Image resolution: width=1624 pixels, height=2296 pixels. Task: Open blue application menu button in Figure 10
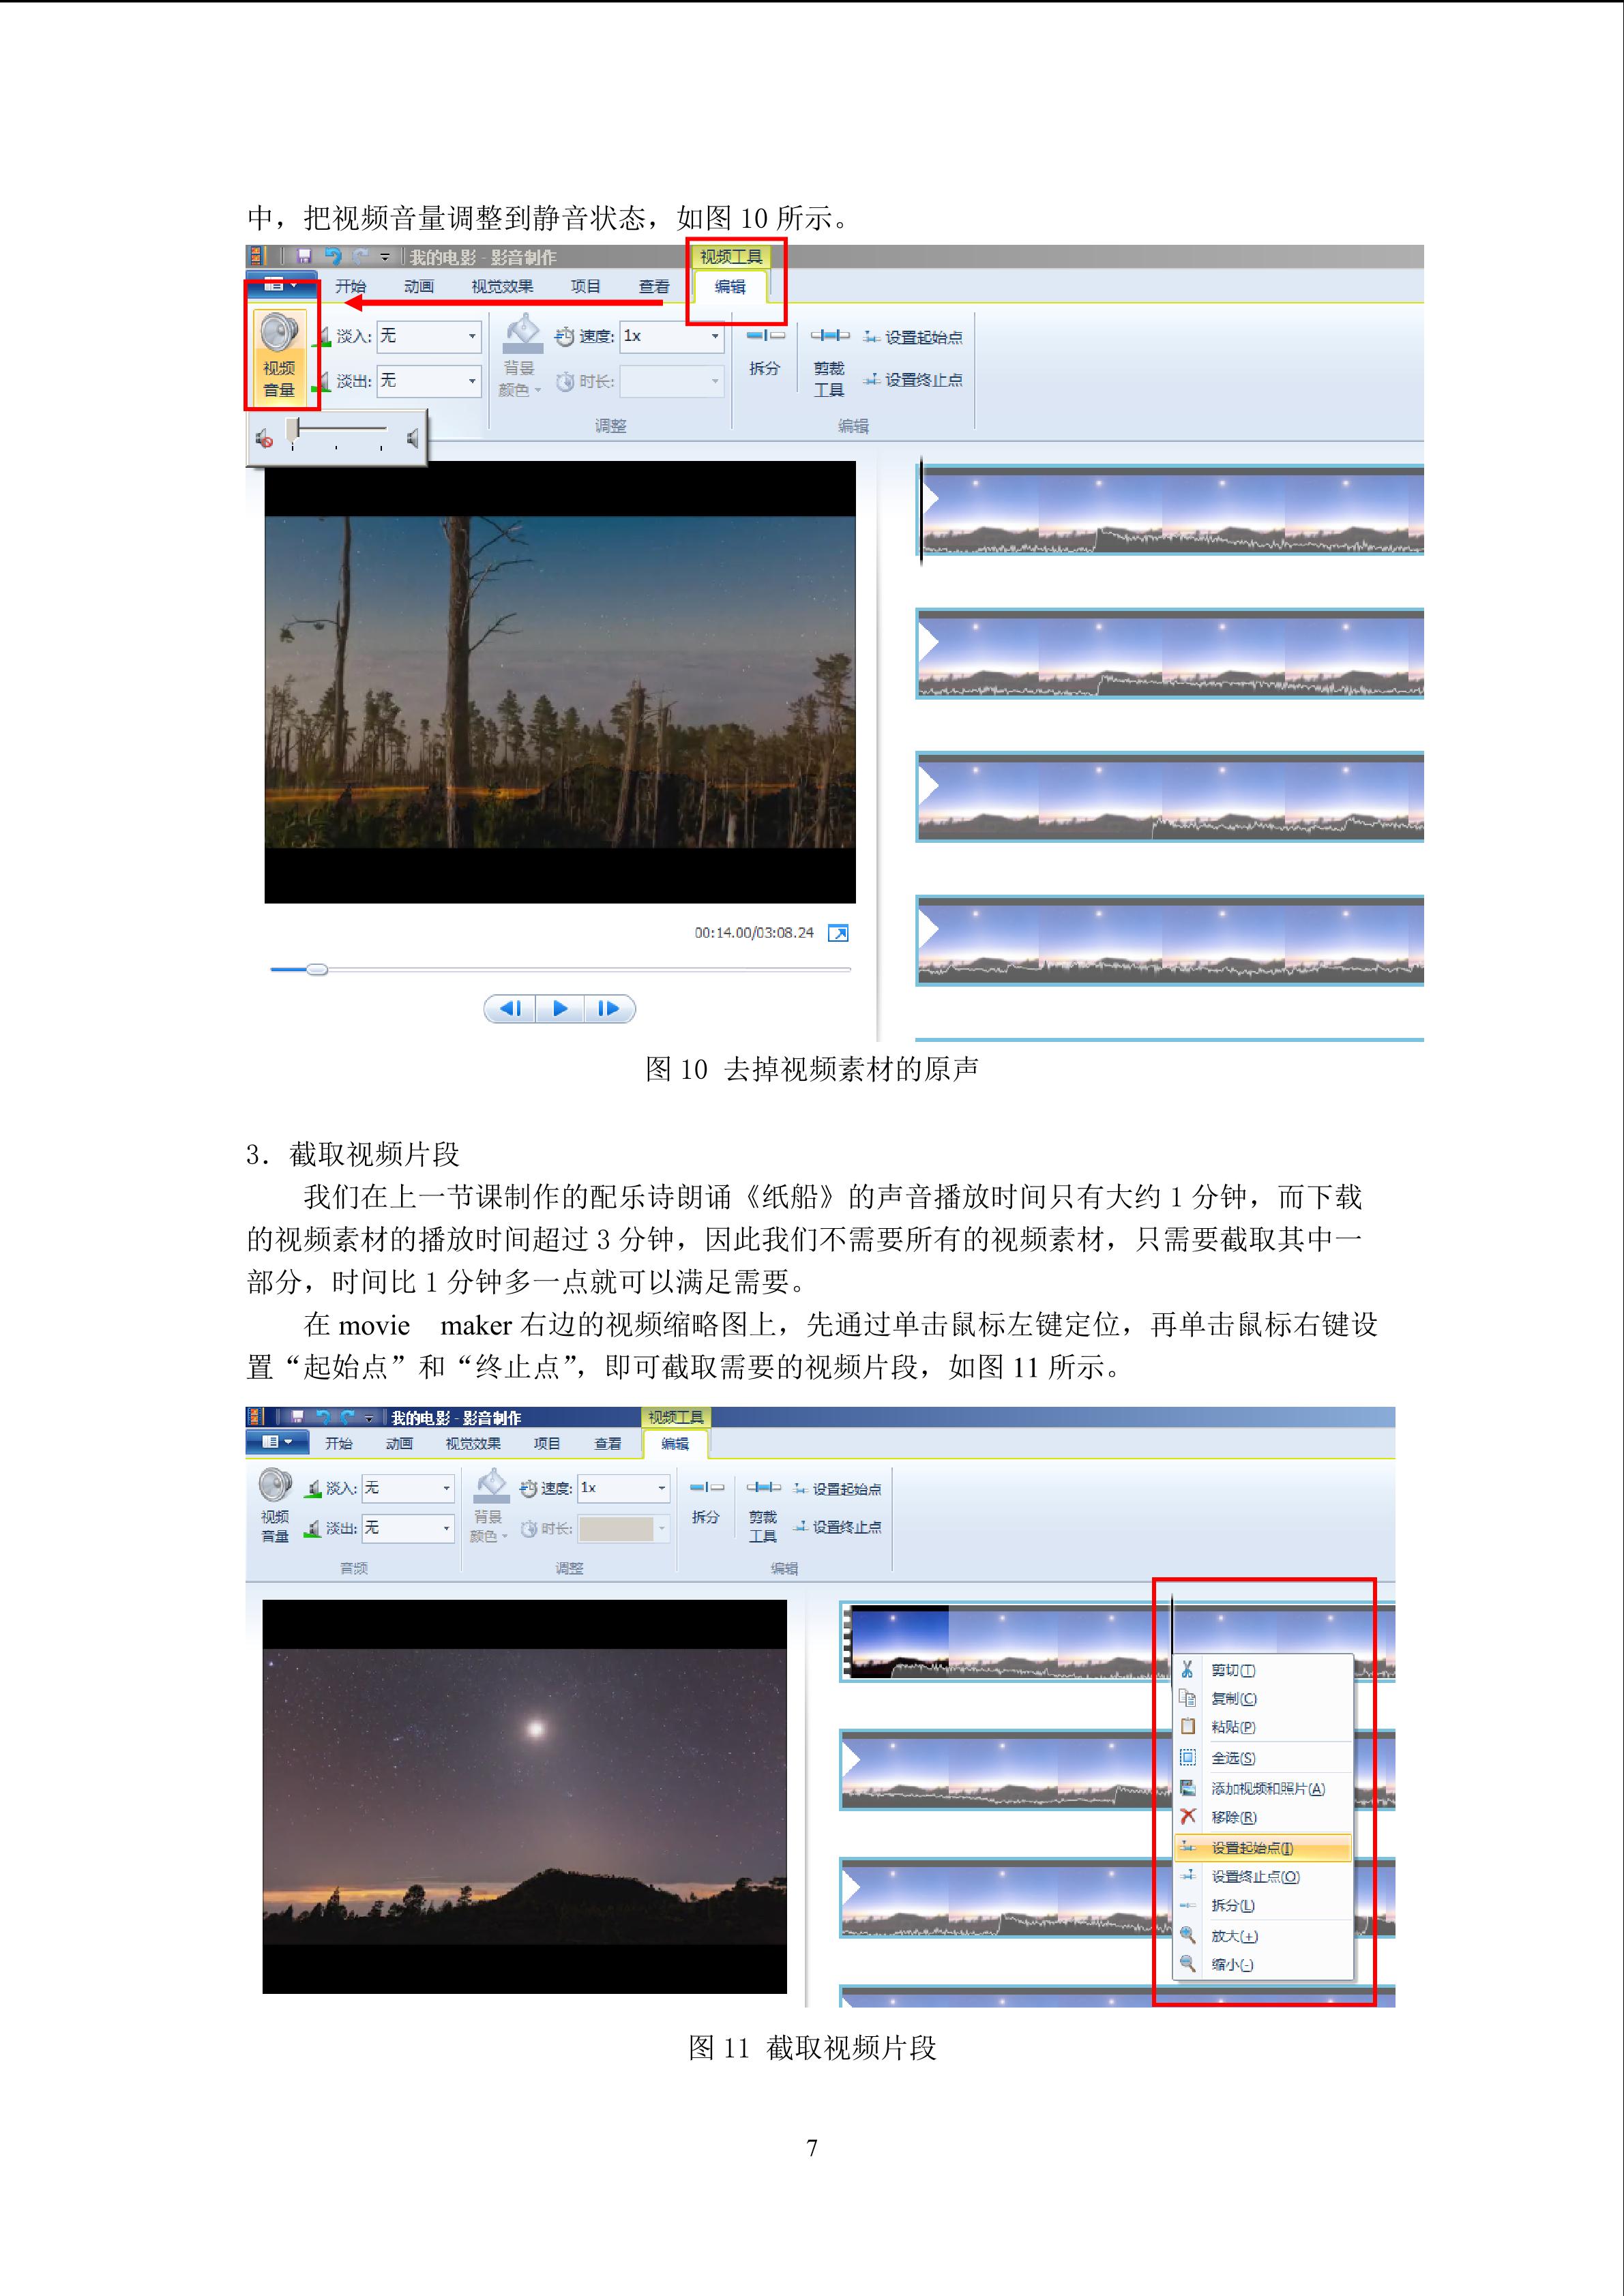[x=281, y=286]
